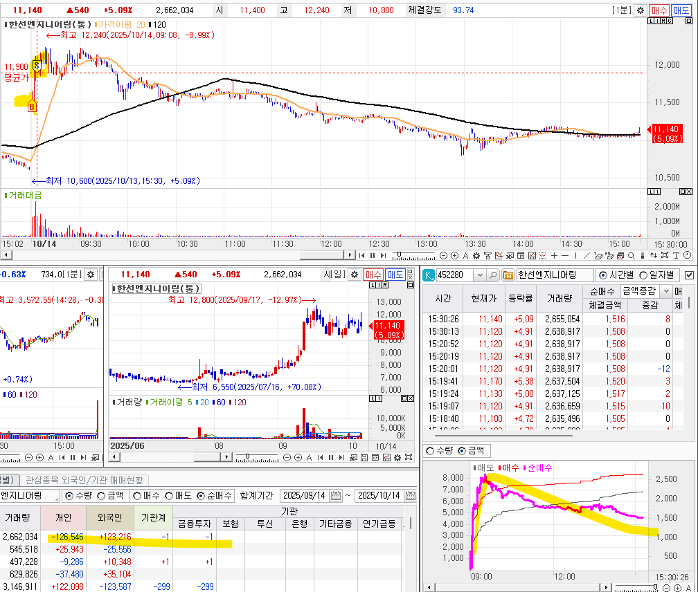
Task: Select the 시간별 radio button
Action: (603, 275)
